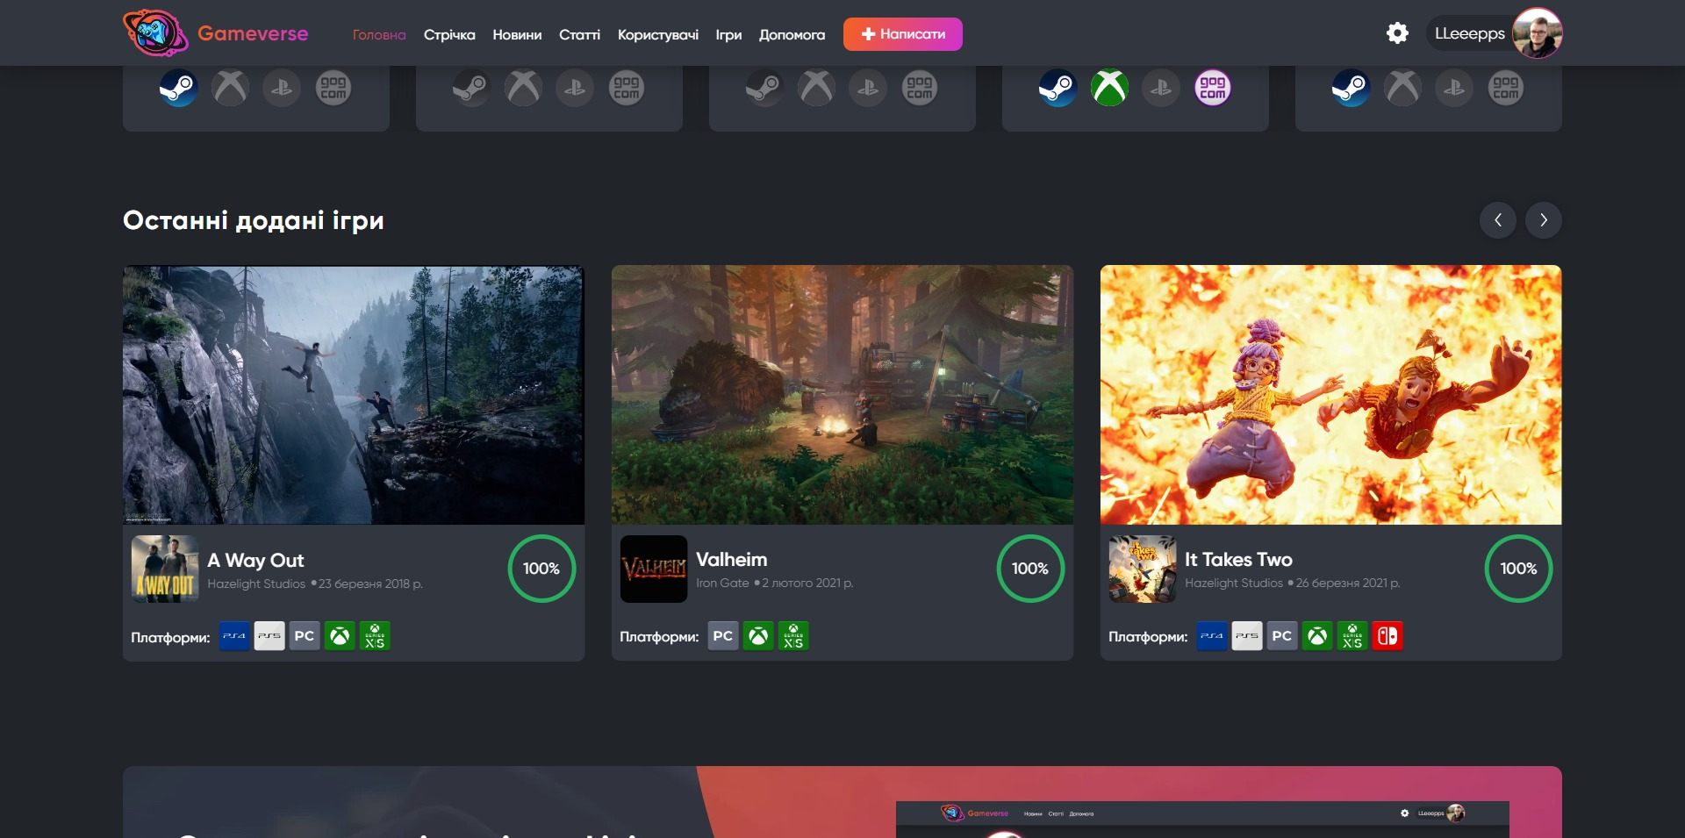Open the Статті menu item

579,34
